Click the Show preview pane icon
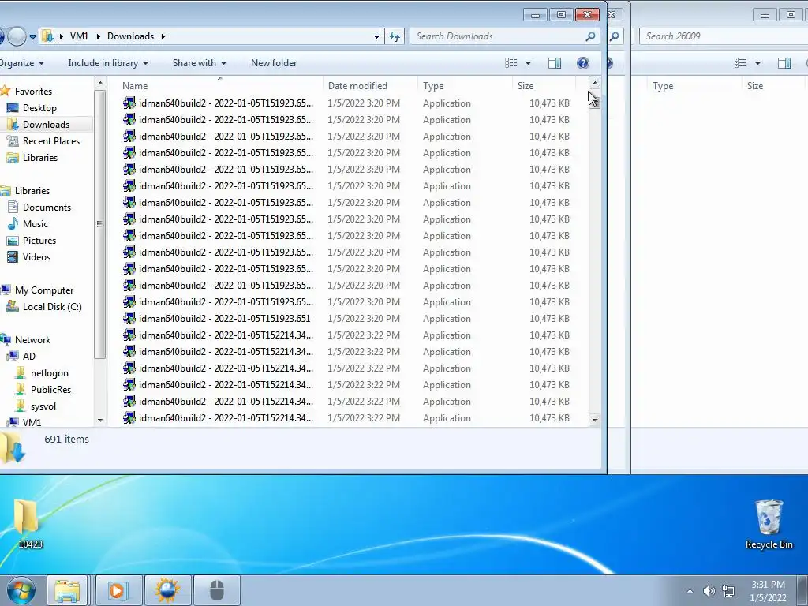This screenshot has height=606, width=808. coord(555,63)
